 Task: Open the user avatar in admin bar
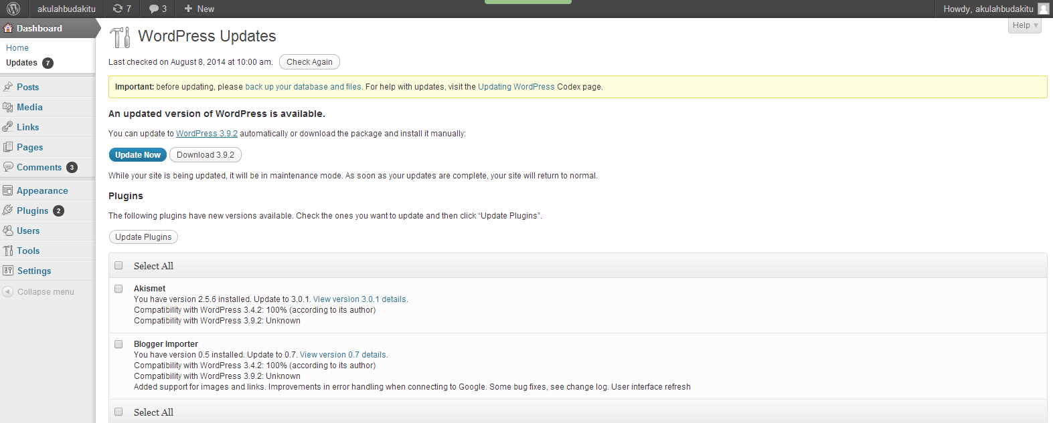click(x=1043, y=9)
